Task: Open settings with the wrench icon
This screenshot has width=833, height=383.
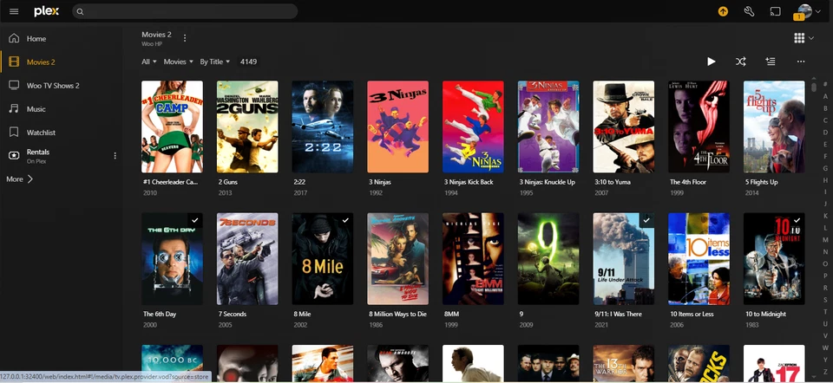Action: pos(749,11)
